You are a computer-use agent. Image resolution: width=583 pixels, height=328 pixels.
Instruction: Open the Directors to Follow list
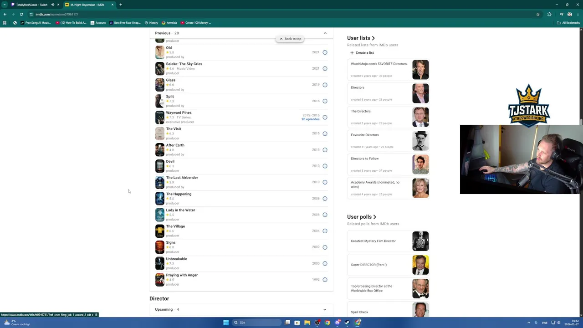(x=364, y=159)
